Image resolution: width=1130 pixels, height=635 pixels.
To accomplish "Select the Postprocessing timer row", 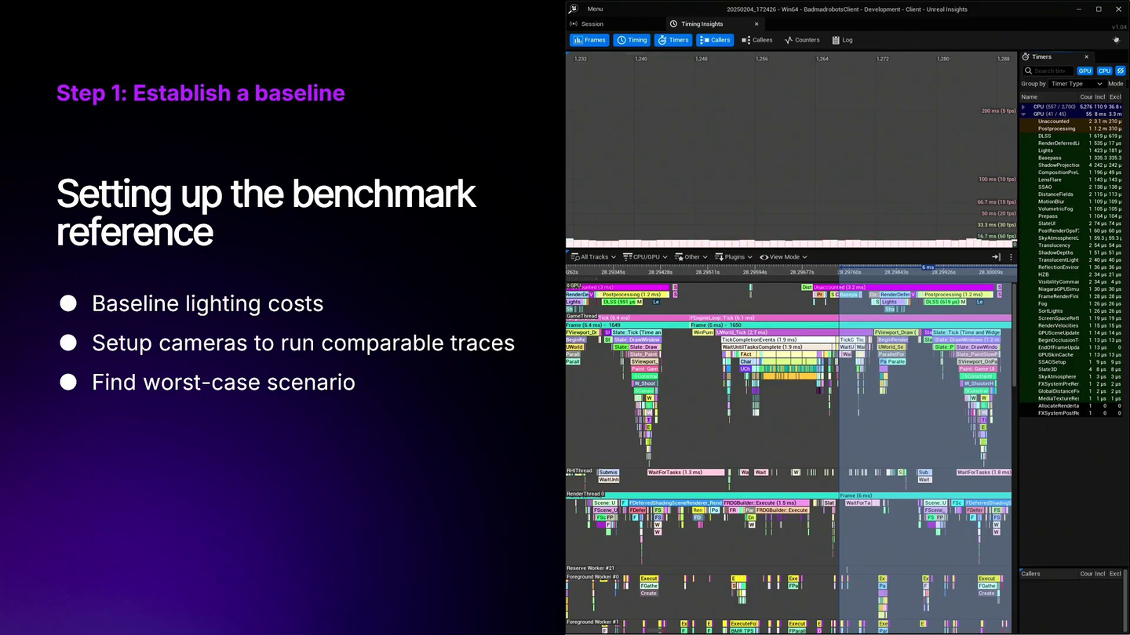I will click(x=1073, y=129).
